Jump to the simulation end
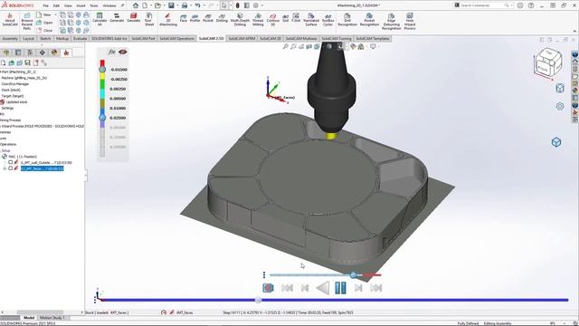 [376, 288]
